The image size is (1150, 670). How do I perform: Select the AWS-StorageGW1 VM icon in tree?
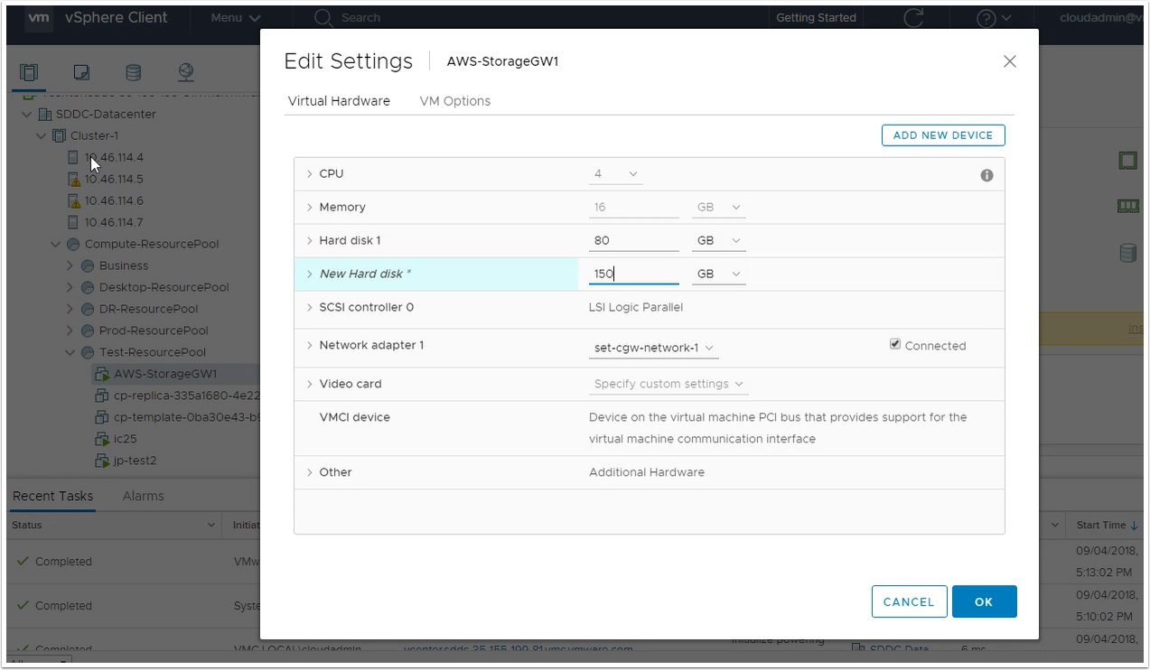(102, 374)
